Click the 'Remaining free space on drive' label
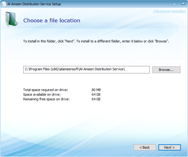188x157 pixels. pos(46,99)
